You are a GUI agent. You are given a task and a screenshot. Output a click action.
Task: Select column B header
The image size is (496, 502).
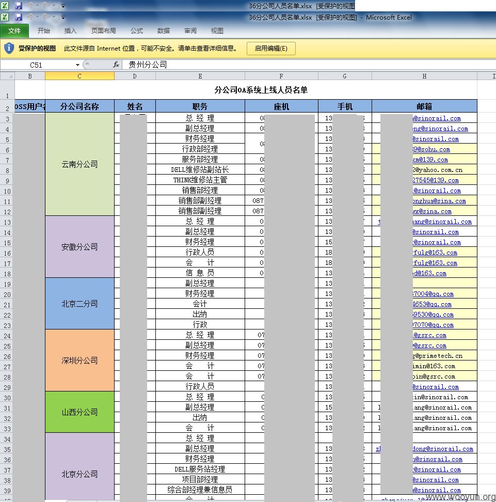(30, 76)
